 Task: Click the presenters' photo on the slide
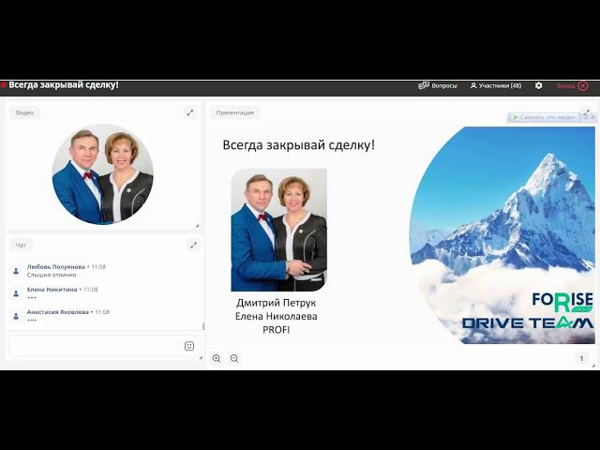coord(279,230)
